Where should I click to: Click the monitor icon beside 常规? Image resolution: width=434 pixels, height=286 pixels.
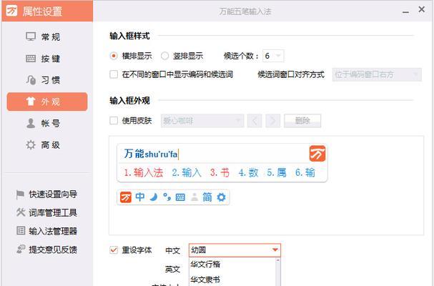coord(31,36)
